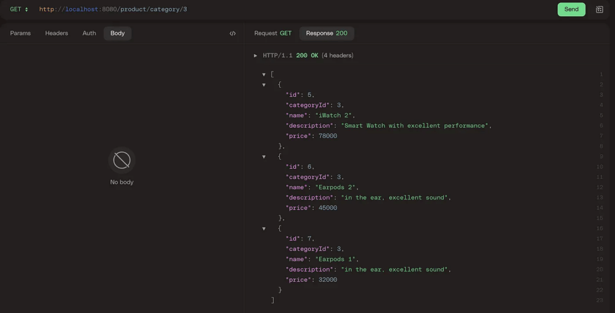Image resolution: width=615 pixels, height=313 pixels.
Task: Open the Headers tab
Action: click(56, 34)
